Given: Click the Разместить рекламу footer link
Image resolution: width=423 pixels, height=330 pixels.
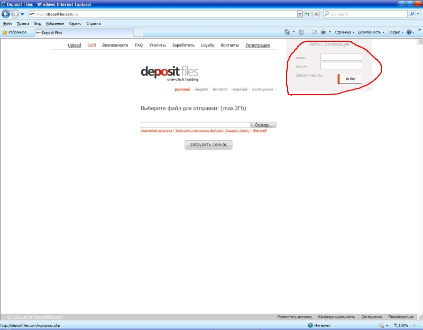Looking at the screenshot, I should coord(295,317).
